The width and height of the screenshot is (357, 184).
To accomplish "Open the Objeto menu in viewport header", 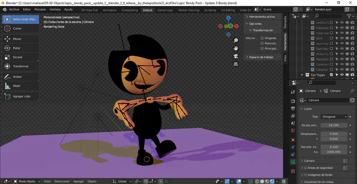I will (92, 181).
